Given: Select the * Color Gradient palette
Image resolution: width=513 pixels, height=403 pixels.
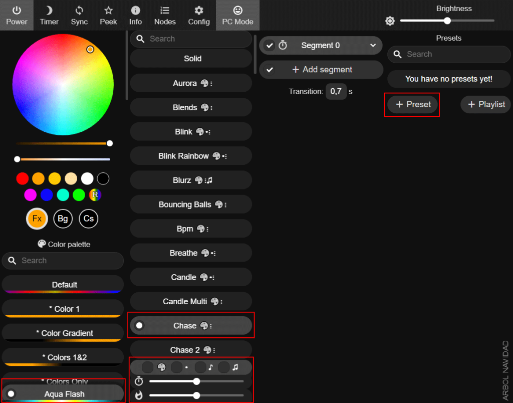Looking at the screenshot, I should [x=63, y=333].
